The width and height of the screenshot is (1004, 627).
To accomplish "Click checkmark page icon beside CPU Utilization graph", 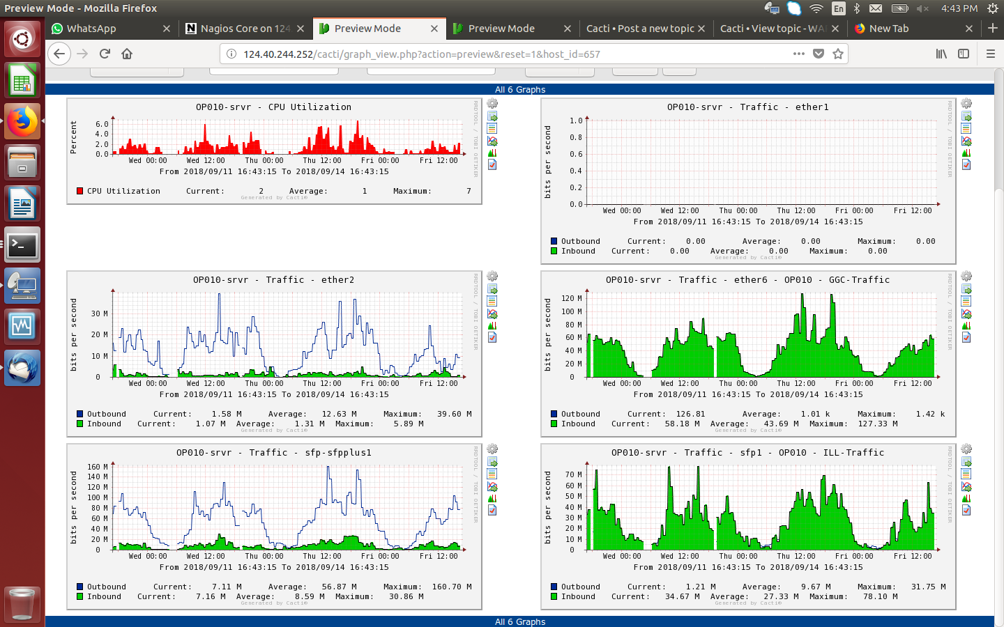I will click(492, 164).
